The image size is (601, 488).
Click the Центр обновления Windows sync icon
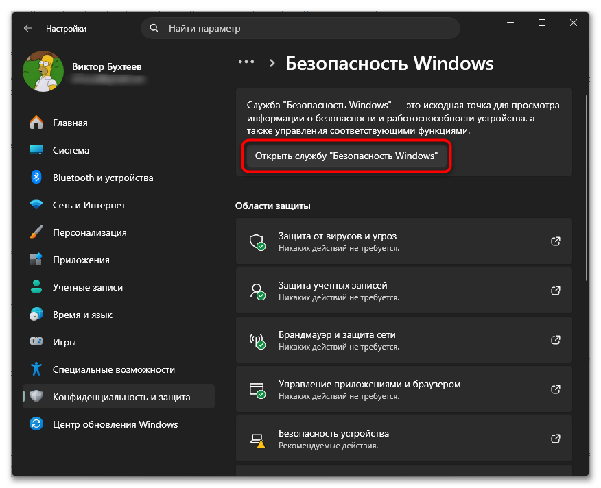coord(36,424)
